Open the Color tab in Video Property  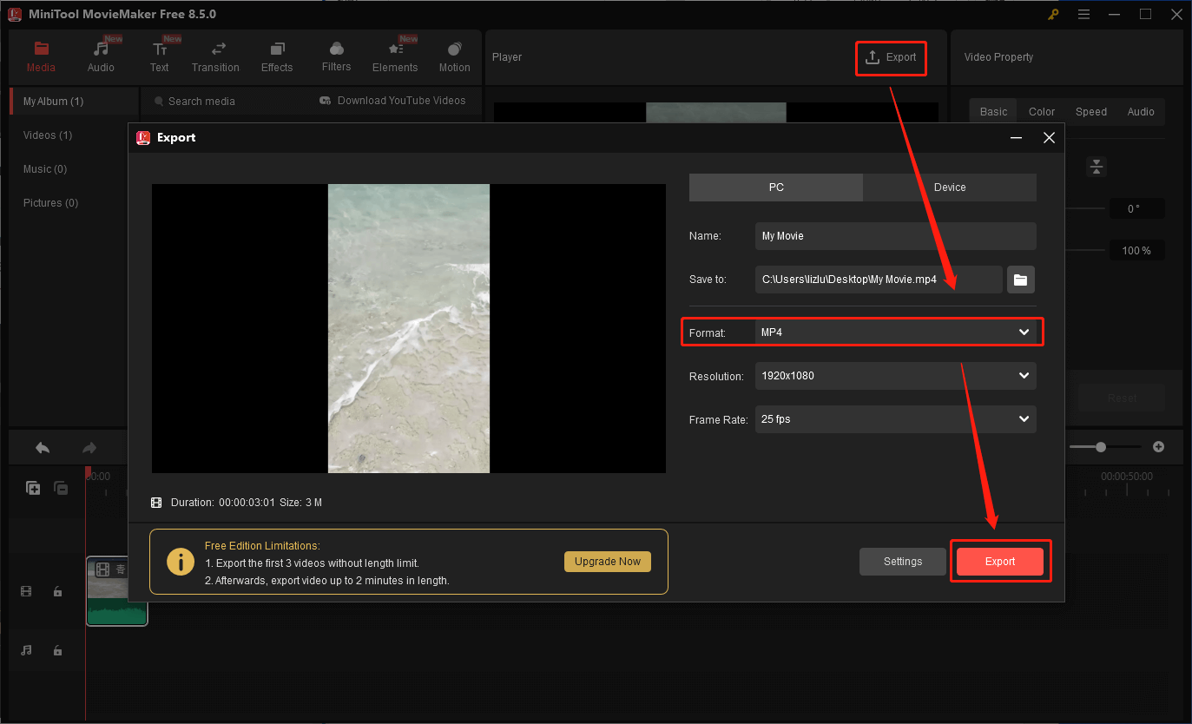point(1041,111)
